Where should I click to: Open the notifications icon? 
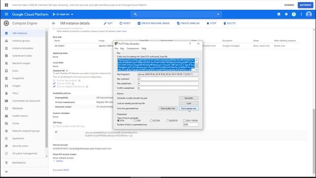point(294,14)
